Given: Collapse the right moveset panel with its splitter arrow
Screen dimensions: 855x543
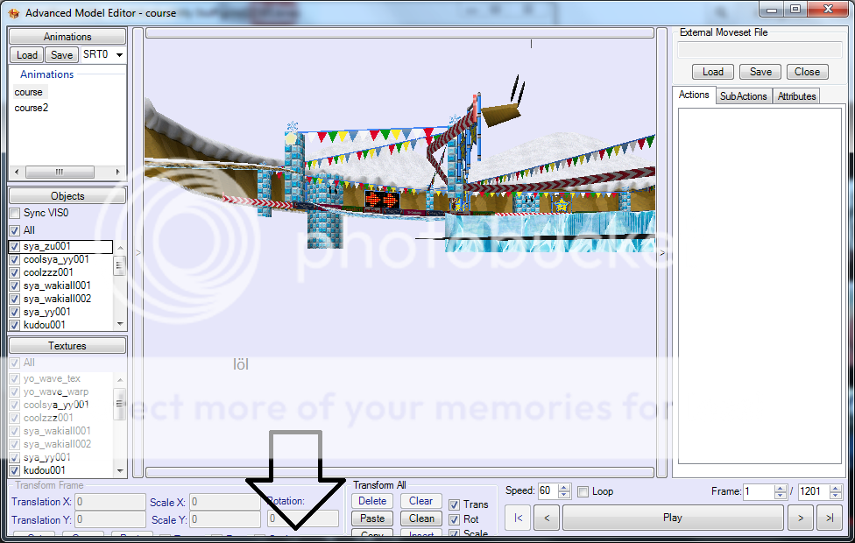Looking at the screenshot, I should pyautogui.click(x=662, y=253).
